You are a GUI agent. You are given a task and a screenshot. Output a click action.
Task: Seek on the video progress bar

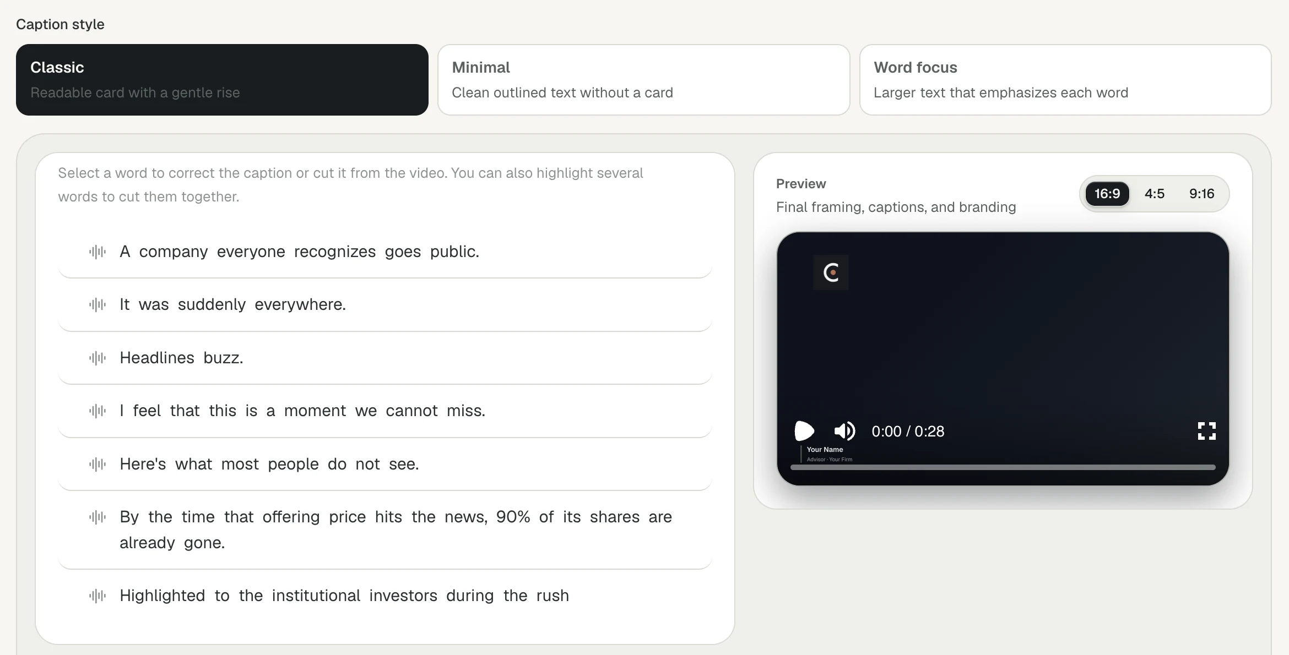tap(1003, 467)
